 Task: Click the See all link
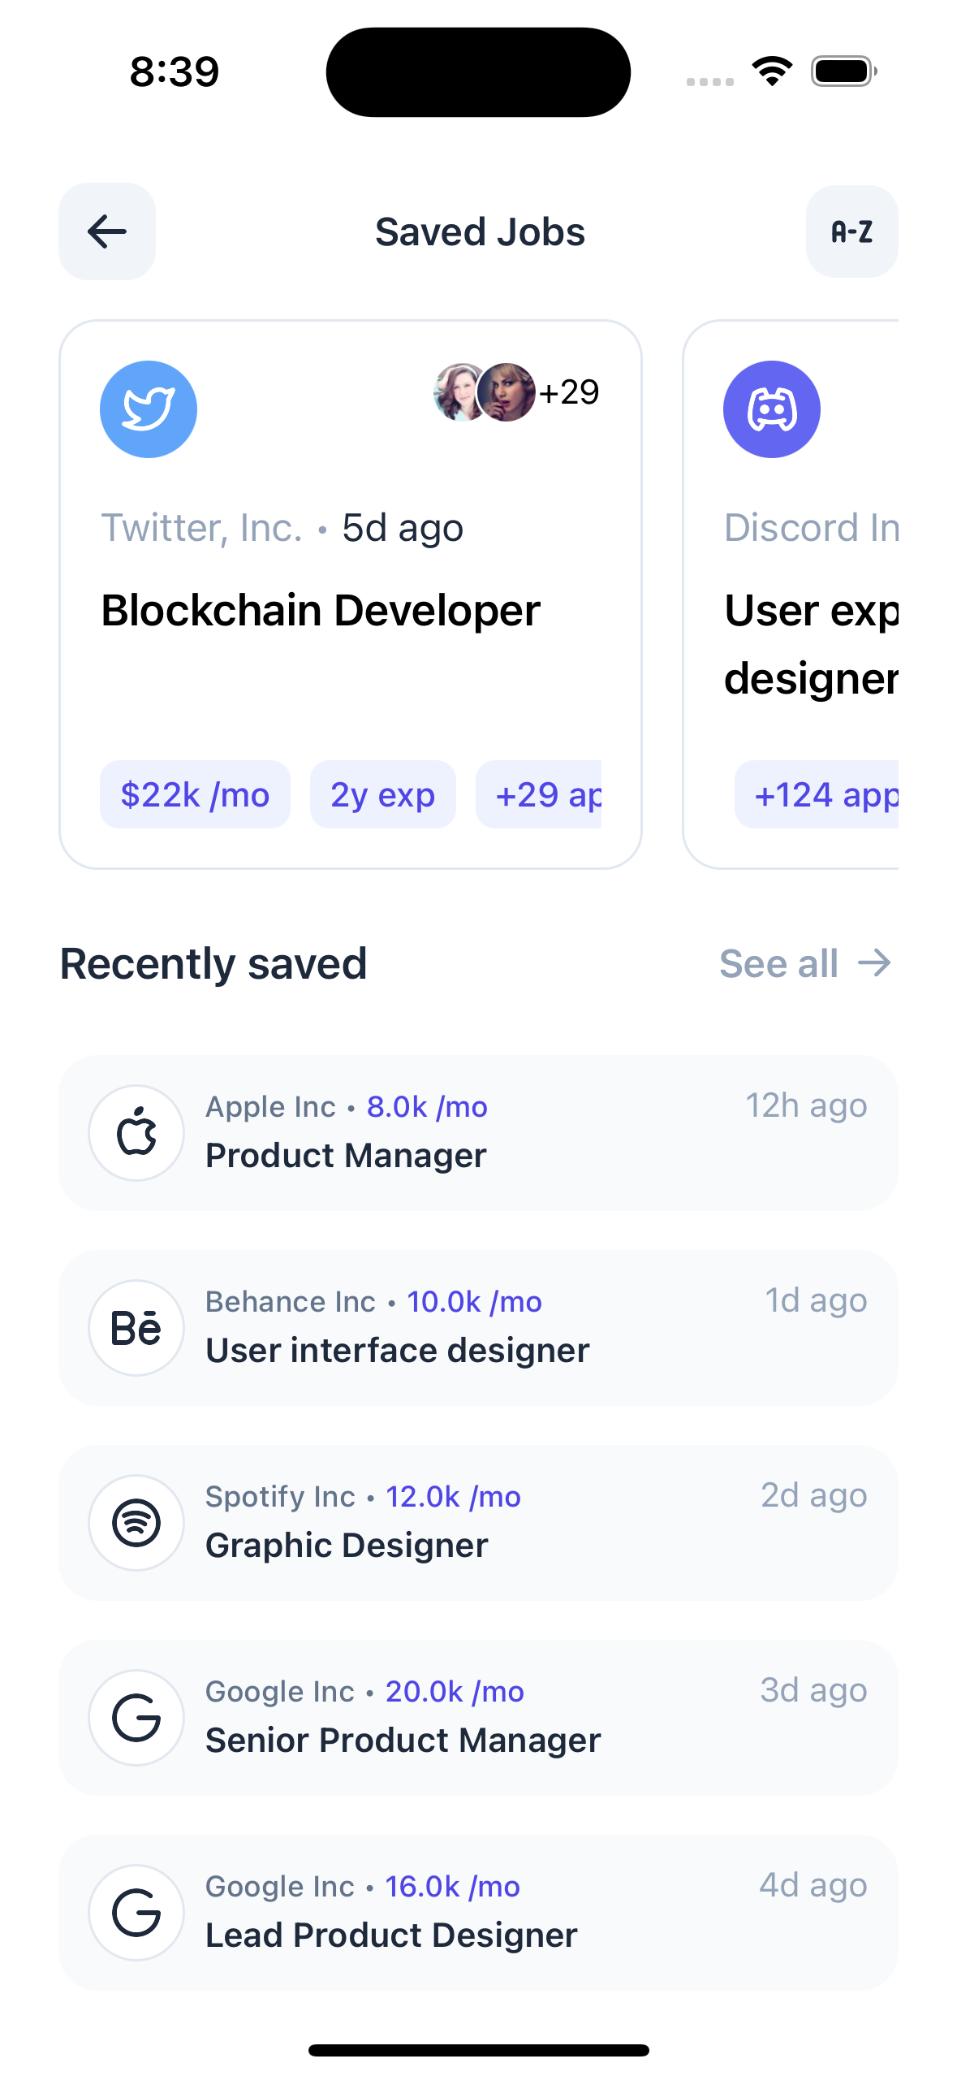[778, 964]
